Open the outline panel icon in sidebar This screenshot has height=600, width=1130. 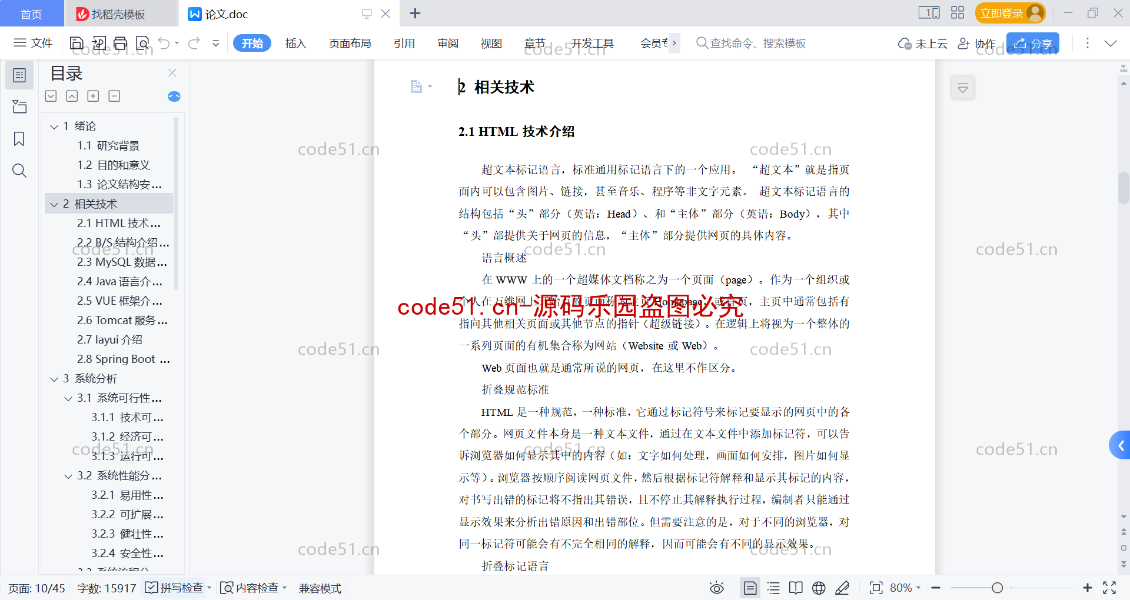coord(19,75)
